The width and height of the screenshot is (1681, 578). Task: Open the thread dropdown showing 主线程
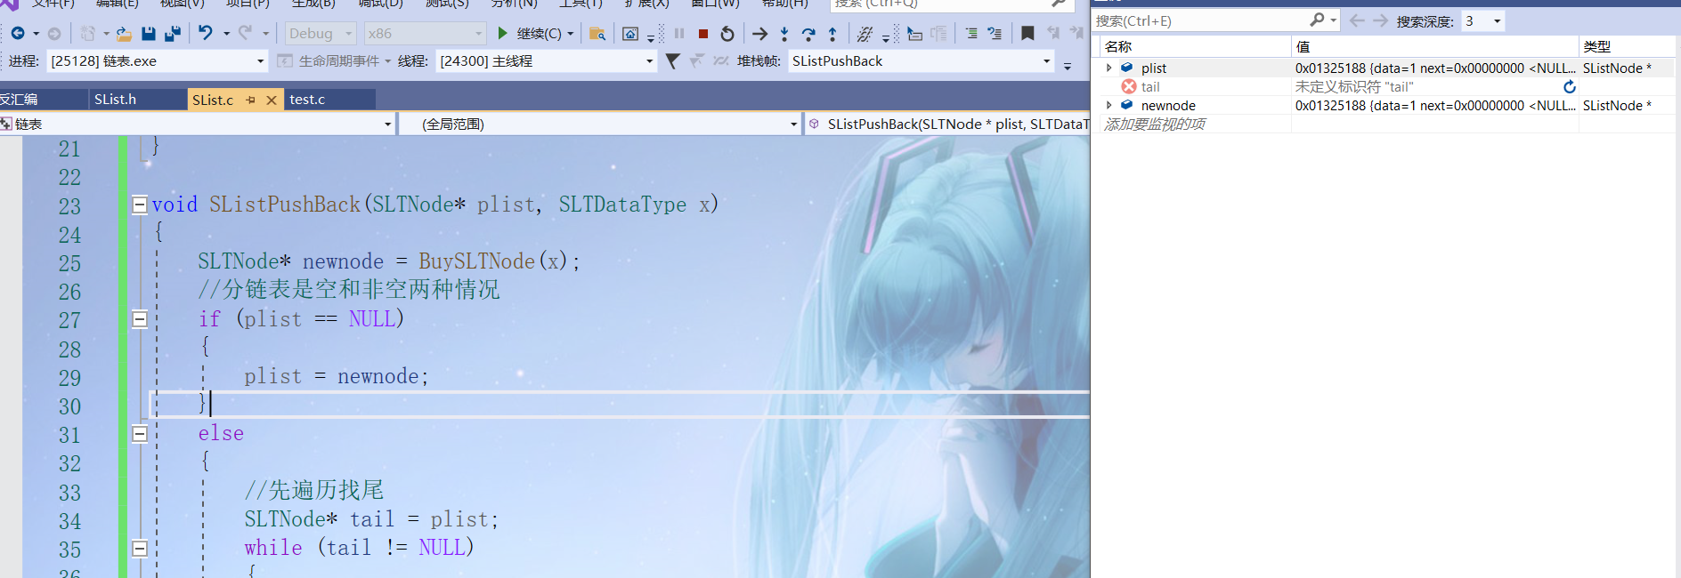tap(546, 60)
